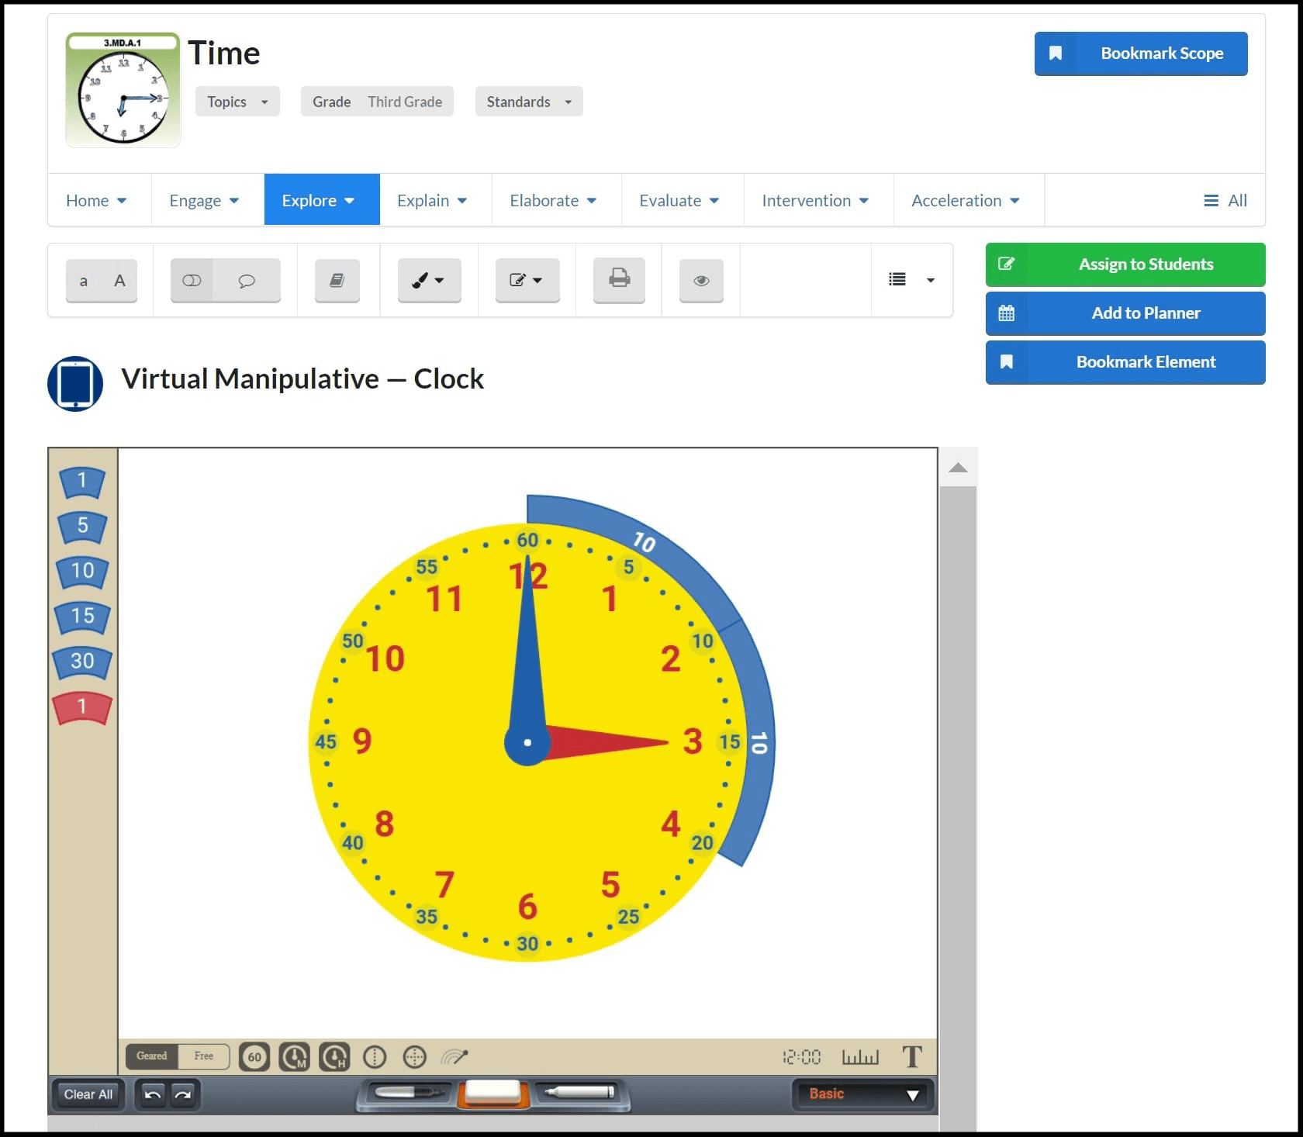
Task: Open the number line ruler tool
Action: (x=860, y=1056)
